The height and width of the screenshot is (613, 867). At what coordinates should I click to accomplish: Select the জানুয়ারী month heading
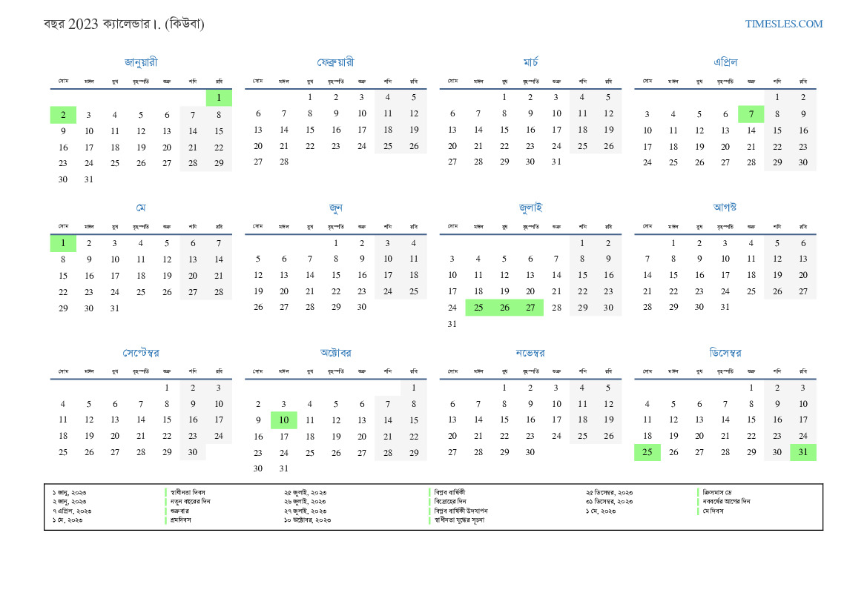pyautogui.click(x=141, y=62)
